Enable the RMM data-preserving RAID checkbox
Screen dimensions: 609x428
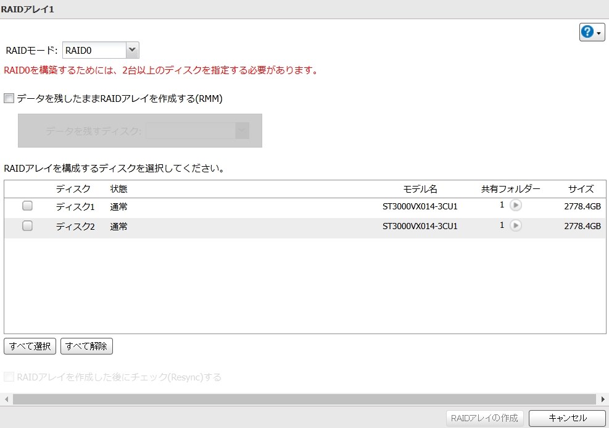[9, 98]
